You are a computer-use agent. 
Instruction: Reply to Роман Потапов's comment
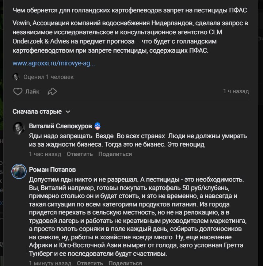90,263
